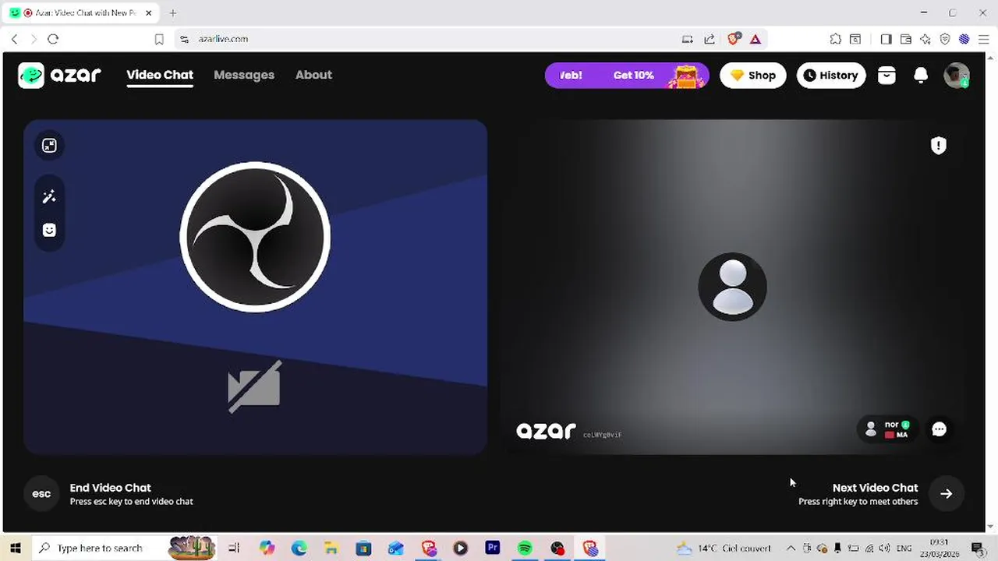Bookmark this page icon

click(x=159, y=39)
